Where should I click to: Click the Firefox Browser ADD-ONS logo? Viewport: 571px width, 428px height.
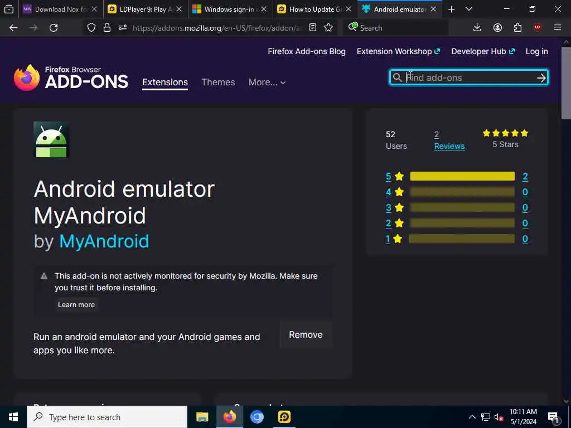point(71,77)
